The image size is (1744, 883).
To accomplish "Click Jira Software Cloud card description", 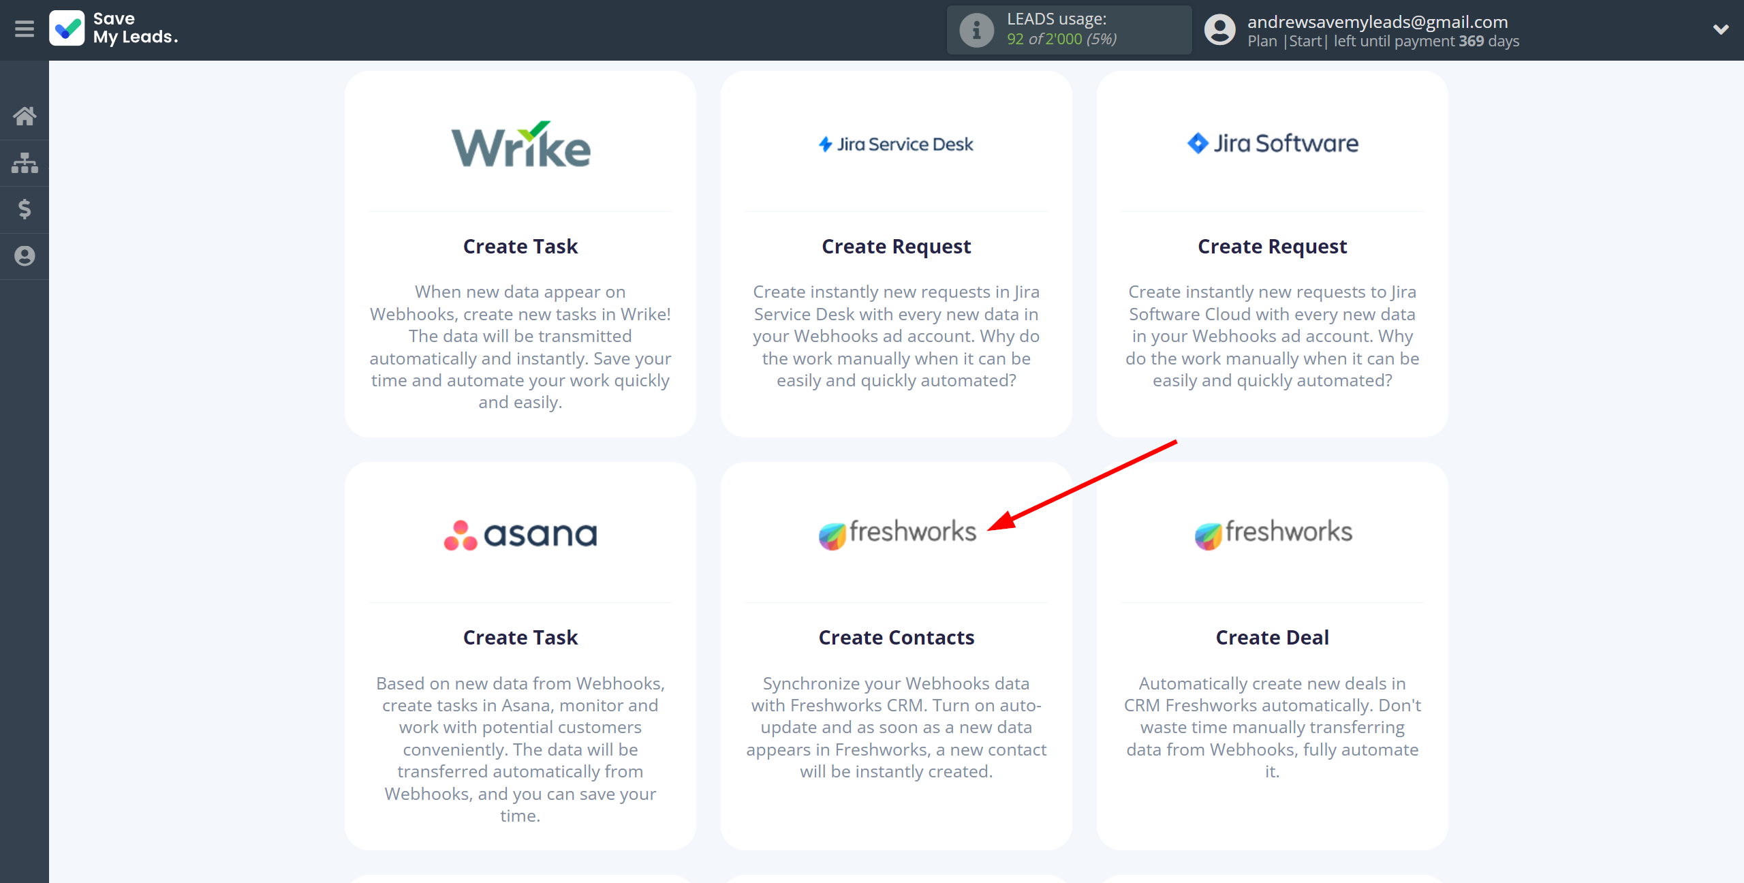I will point(1273,336).
